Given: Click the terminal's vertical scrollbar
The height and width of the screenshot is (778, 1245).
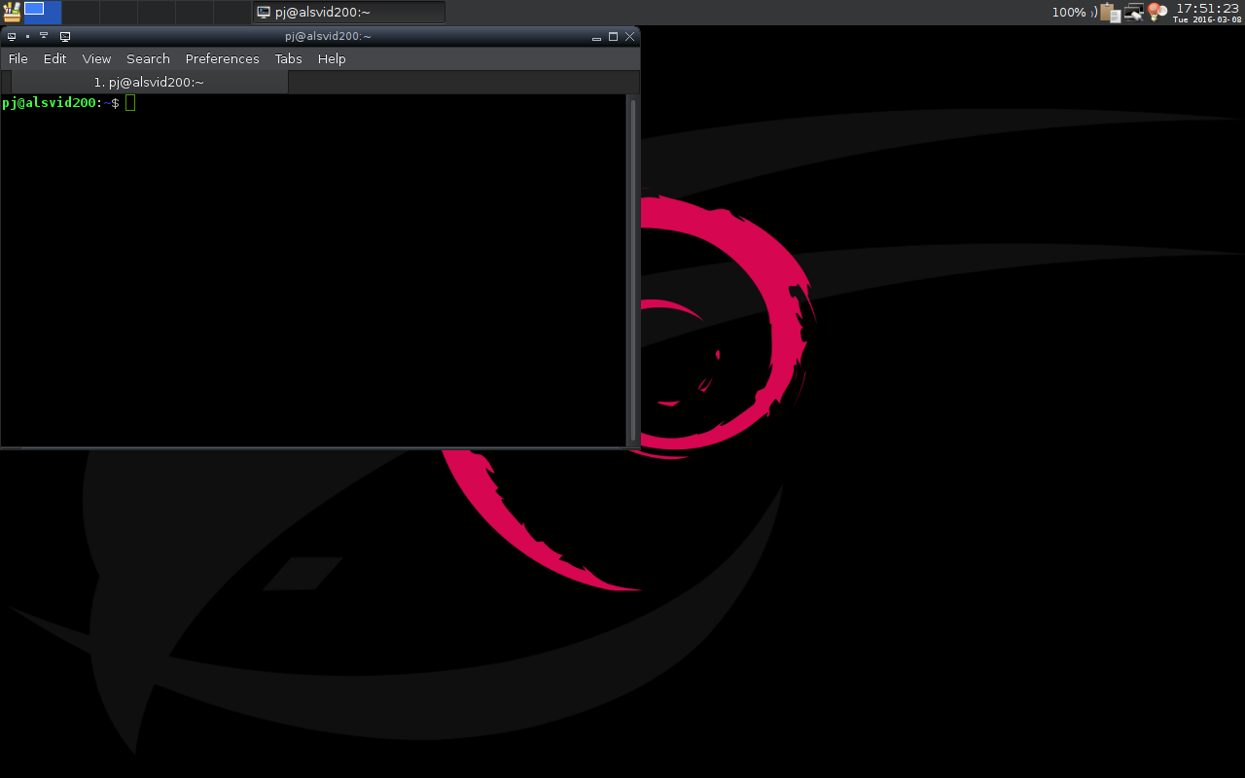Looking at the screenshot, I should tap(633, 269).
